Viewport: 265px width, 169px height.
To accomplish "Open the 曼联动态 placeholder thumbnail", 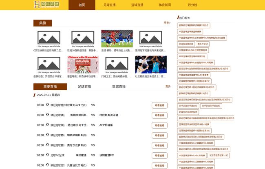I will pos(49,65).
